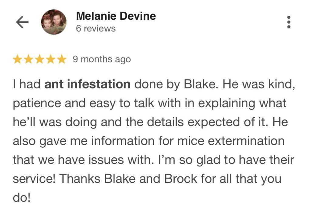Tap the reviewer name Melanie Devine
311x217 pixels.
tap(116, 16)
